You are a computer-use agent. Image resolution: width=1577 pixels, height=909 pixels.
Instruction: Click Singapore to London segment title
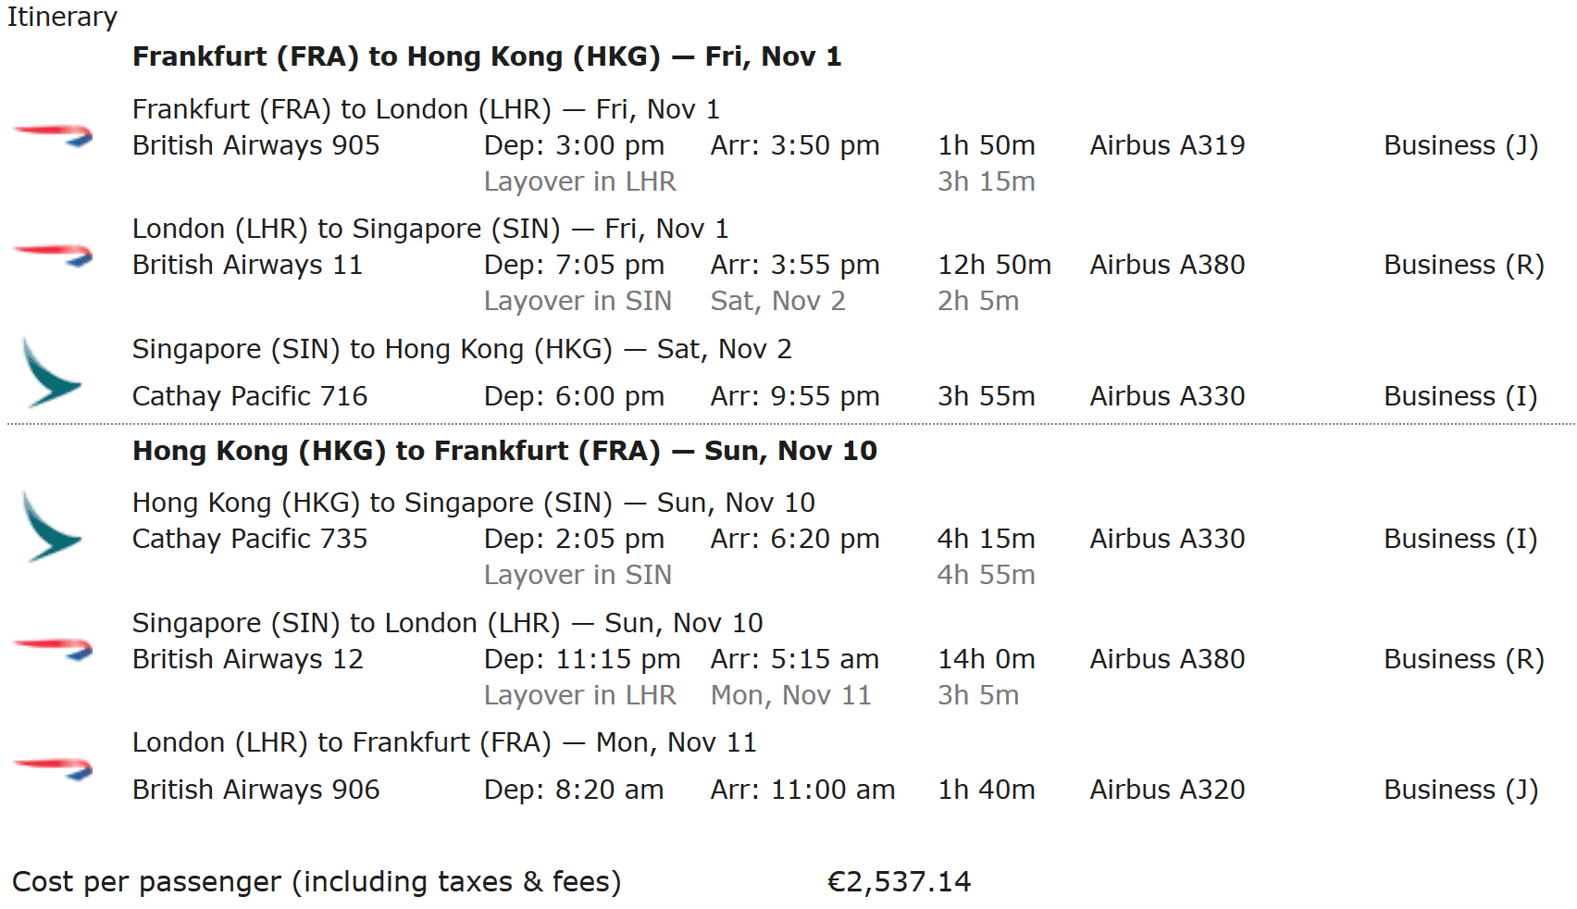pyautogui.click(x=447, y=623)
